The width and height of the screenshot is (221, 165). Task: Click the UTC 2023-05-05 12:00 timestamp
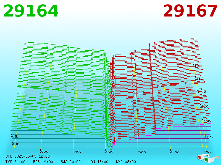click(x=28, y=156)
